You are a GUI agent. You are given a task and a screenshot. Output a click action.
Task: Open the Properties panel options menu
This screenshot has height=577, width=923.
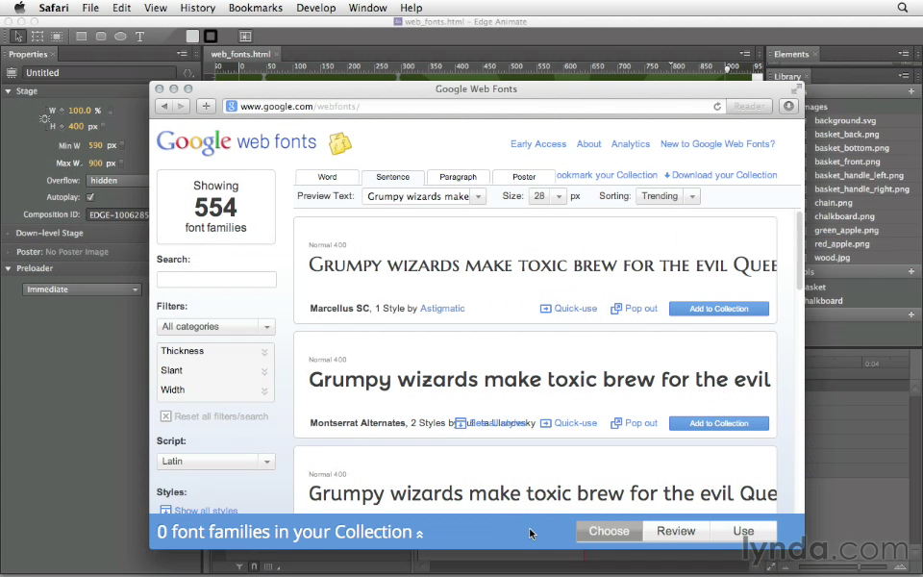(182, 54)
